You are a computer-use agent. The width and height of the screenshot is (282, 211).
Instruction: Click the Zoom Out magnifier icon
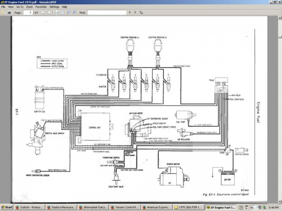pos(68,13)
